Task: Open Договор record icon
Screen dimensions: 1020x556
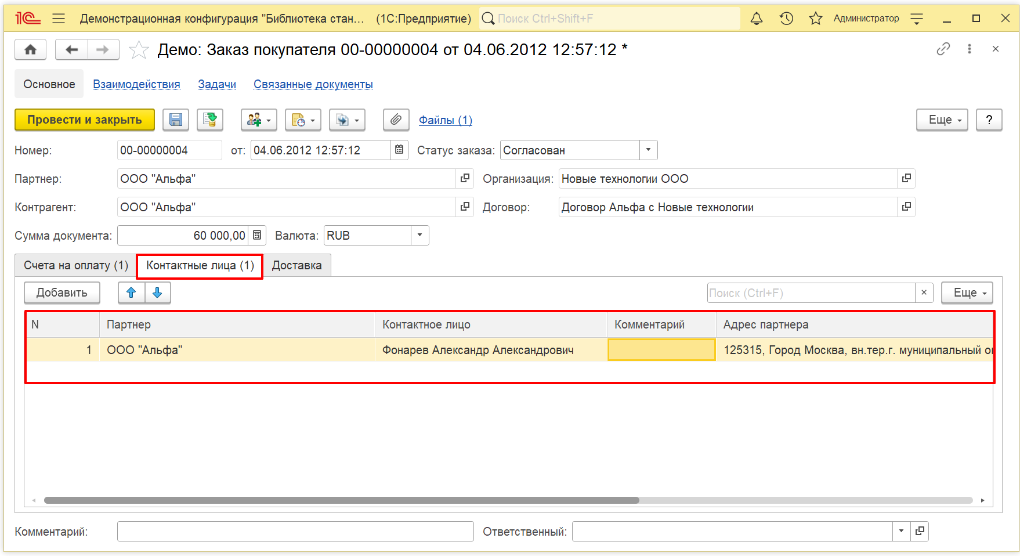Action: 906,207
